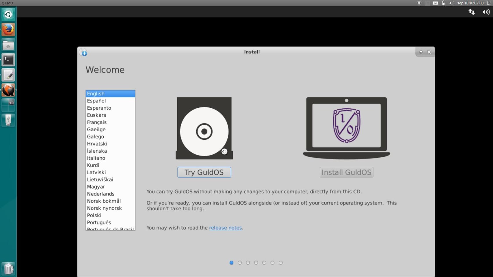Choose Kurdî as the language

click(x=110, y=165)
